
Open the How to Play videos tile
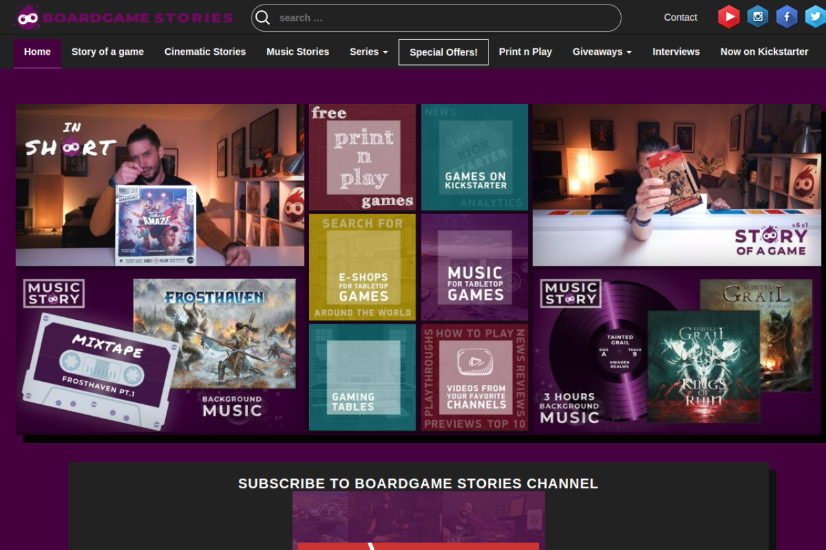click(x=474, y=377)
